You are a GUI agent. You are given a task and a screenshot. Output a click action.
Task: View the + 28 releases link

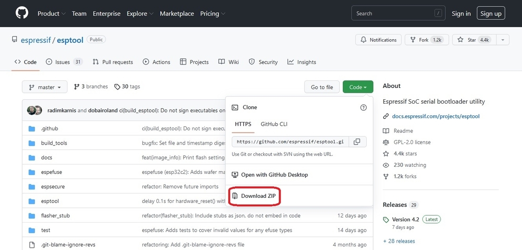(399, 241)
